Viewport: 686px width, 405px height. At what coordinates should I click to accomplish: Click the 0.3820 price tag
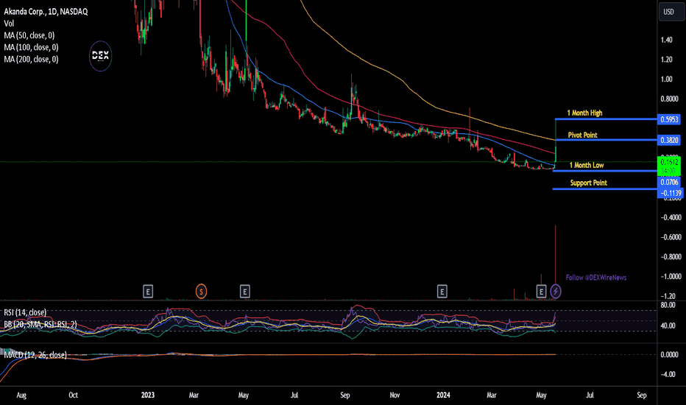pos(669,140)
